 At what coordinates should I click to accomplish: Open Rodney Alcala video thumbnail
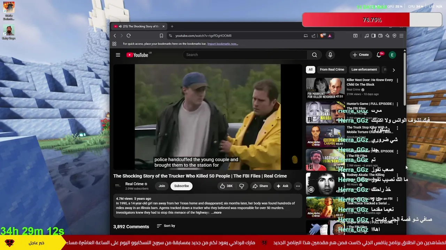[325, 183]
